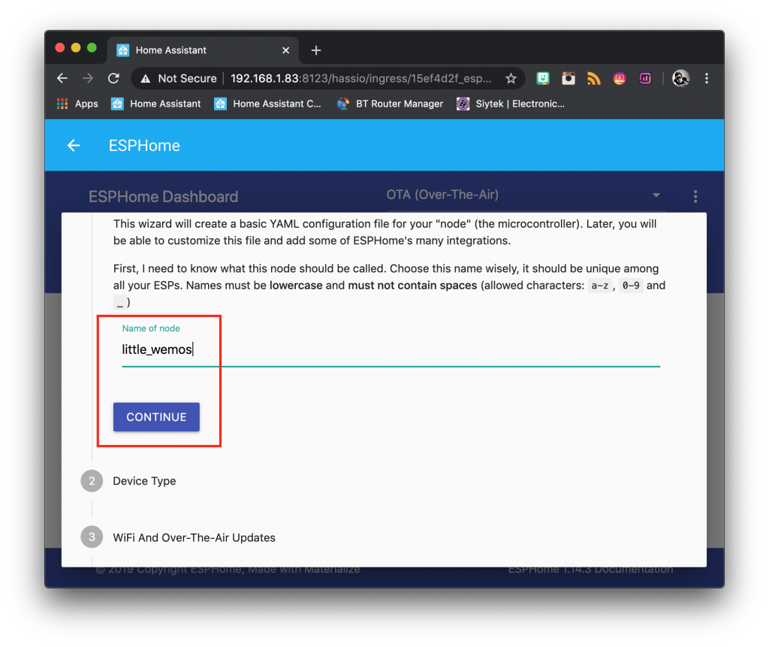Image resolution: width=769 pixels, height=647 pixels.
Task: Click the camera extension icon
Action: click(x=568, y=79)
